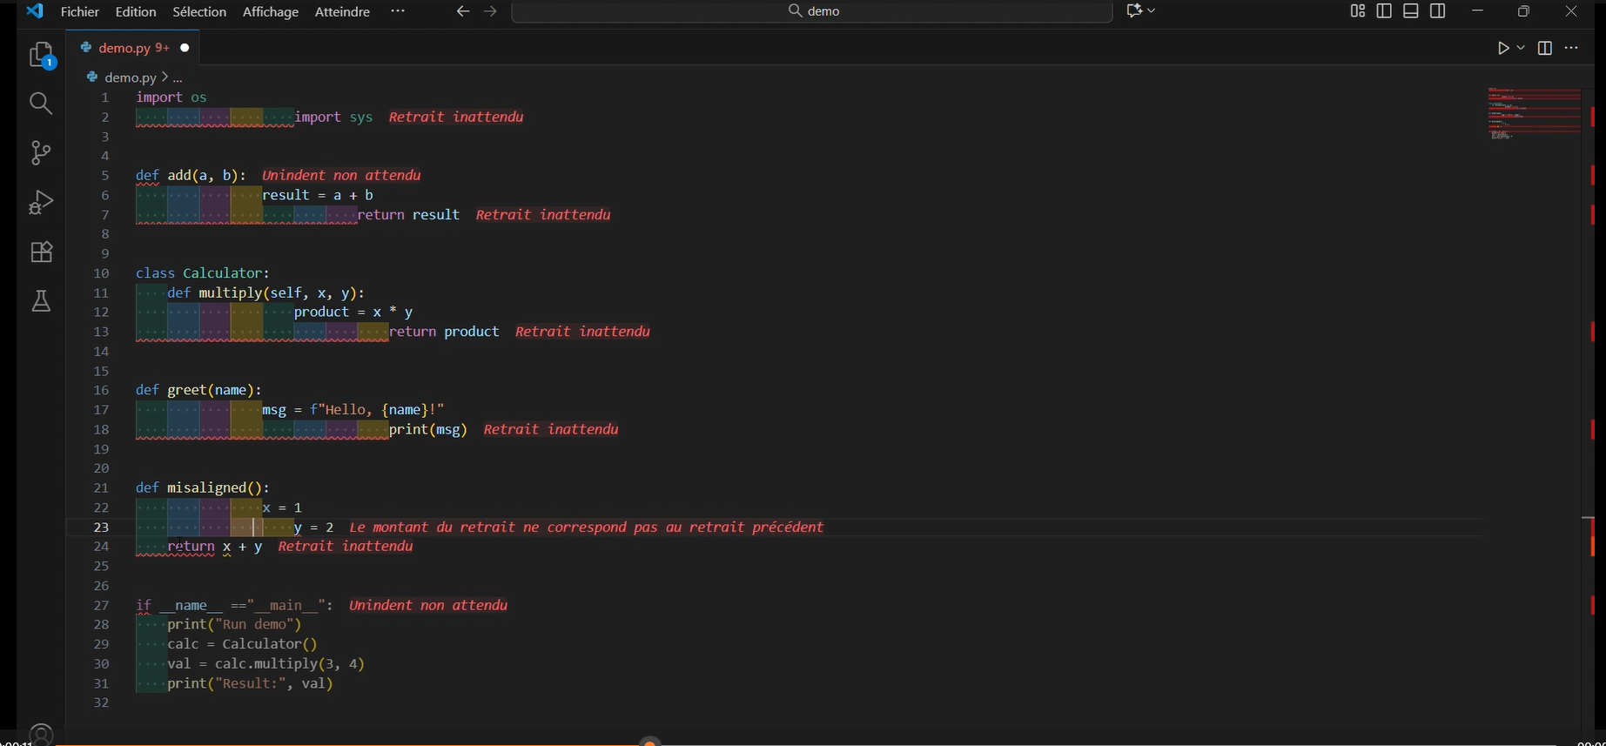Click the 'def add(a, b):' line
Screen dimensions: 1606x746
pos(191,176)
